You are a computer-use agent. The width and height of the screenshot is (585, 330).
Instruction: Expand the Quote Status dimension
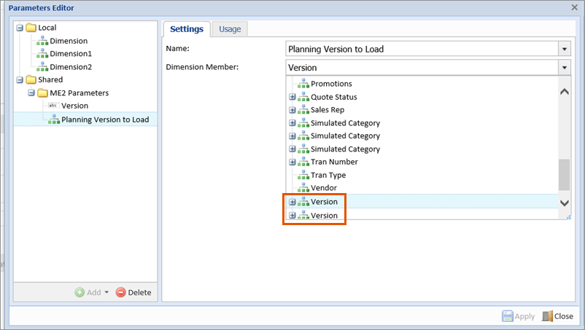click(292, 97)
